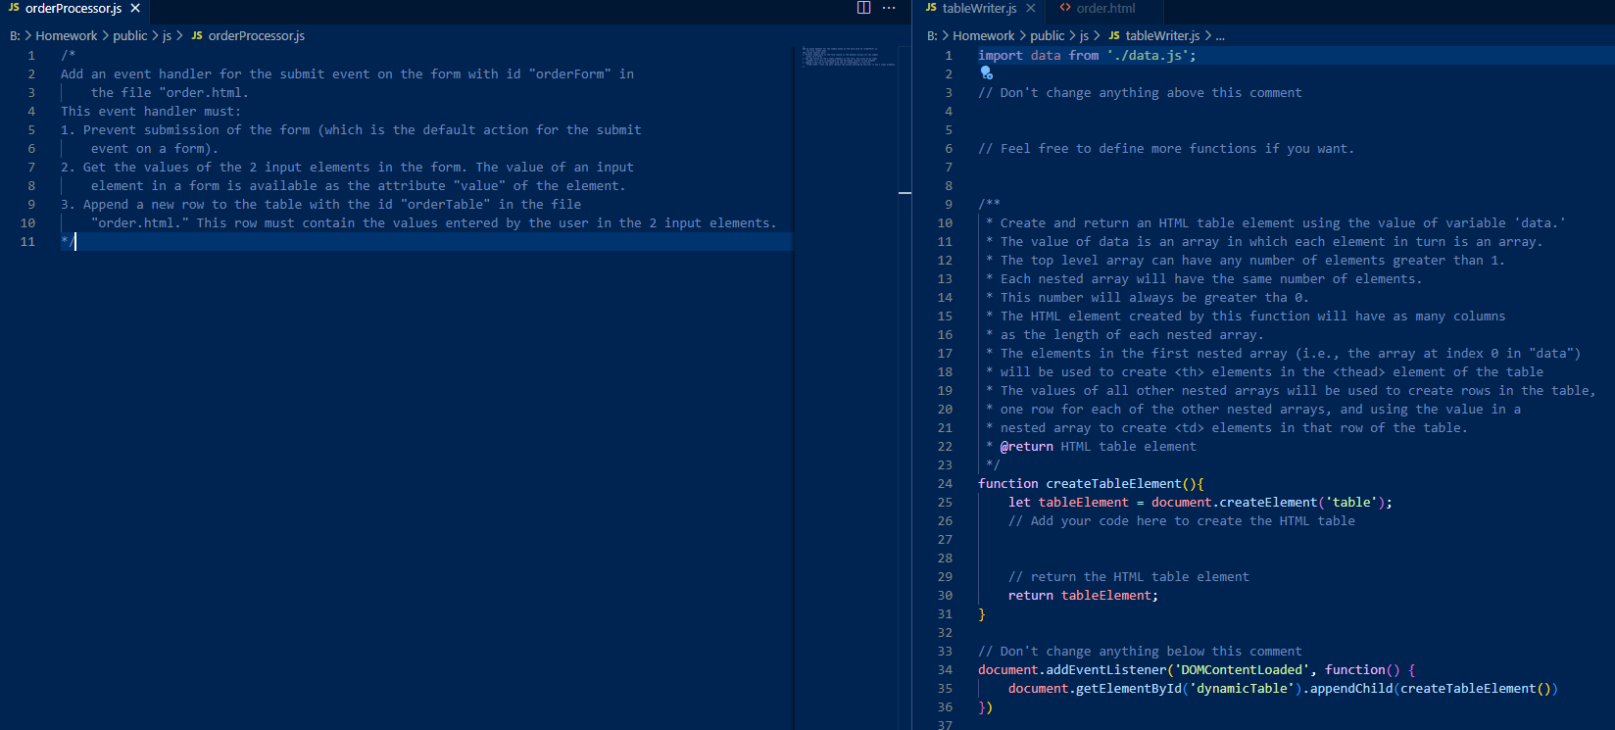This screenshot has width=1615, height=730.
Task: Open More Actions ellipsis menu in left editor
Action: click(889, 8)
